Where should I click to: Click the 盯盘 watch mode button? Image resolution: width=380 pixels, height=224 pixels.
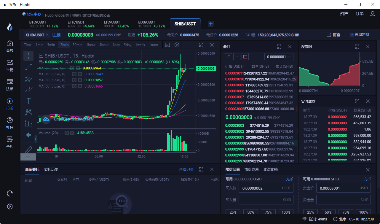pyautogui.click(x=333, y=35)
